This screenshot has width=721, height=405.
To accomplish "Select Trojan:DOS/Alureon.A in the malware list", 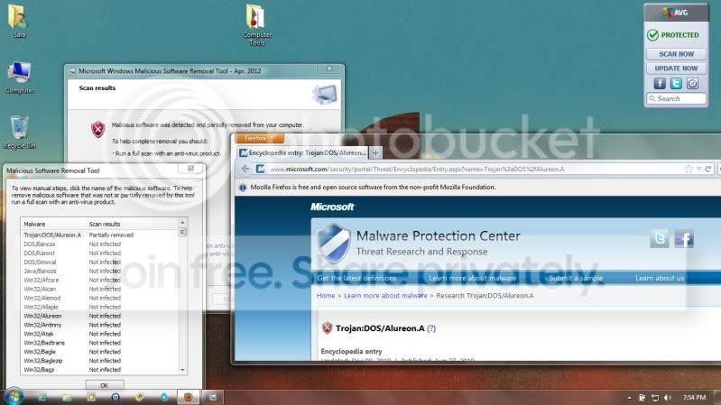I will (x=52, y=235).
